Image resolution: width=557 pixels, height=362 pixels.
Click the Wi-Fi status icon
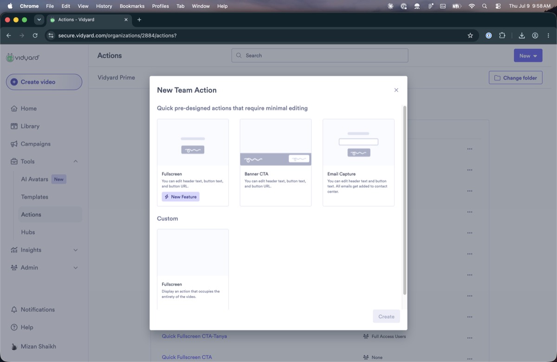[x=472, y=6]
